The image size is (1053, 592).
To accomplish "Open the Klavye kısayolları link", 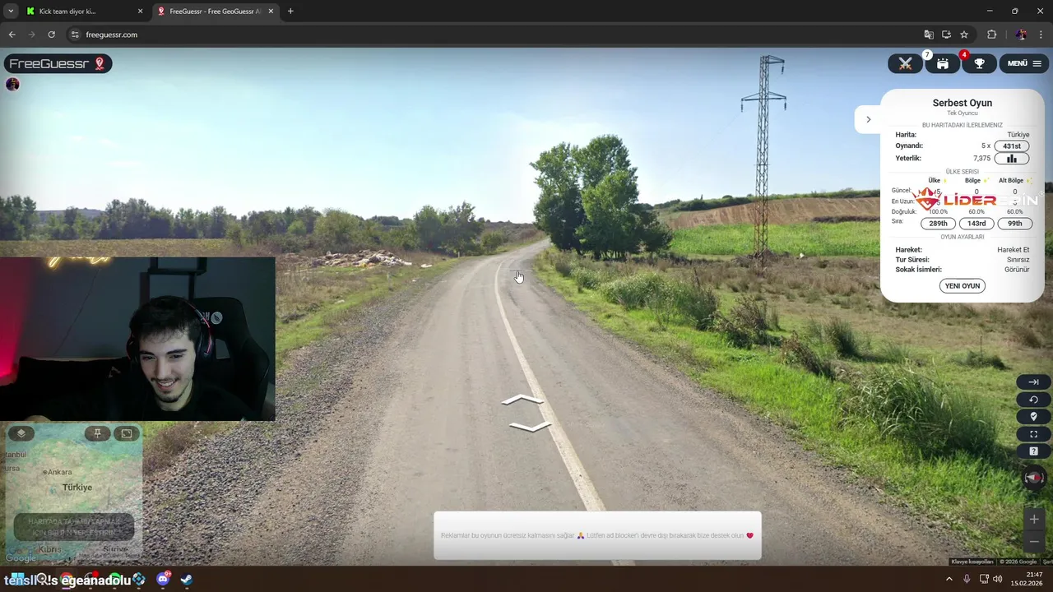I will point(972,562).
